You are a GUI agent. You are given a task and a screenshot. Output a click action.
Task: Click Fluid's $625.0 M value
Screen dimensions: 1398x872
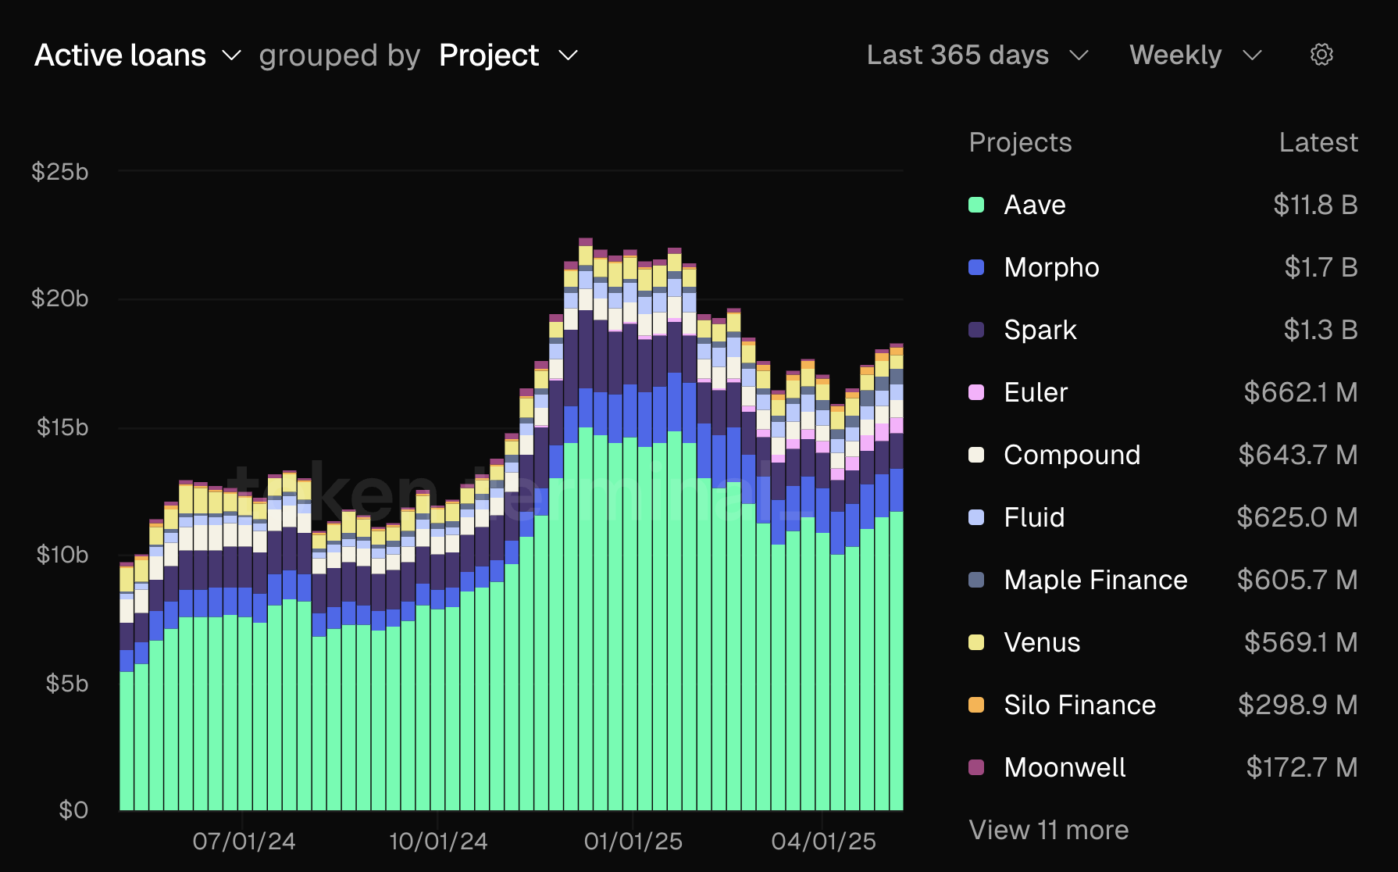pyautogui.click(x=1297, y=517)
